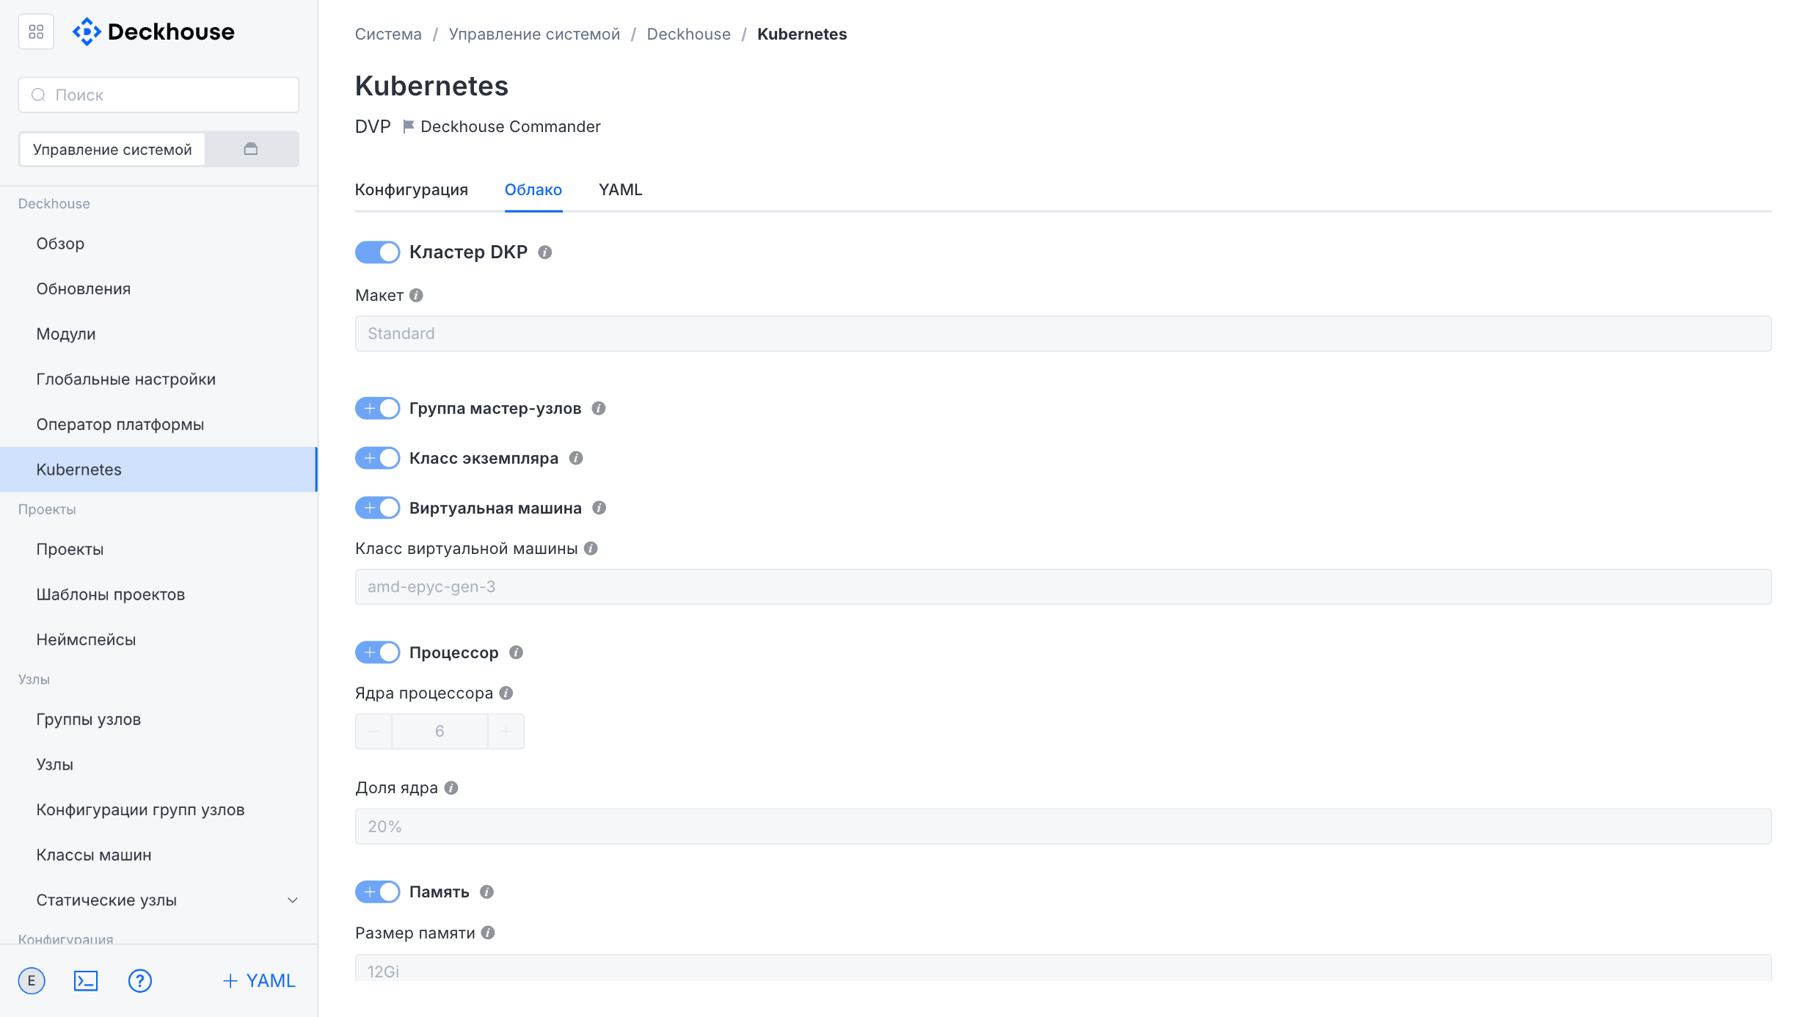Click the Размер памяти 12Gi field
Image resolution: width=1808 pixels, height=1017 pixels.
coord(1063,969)
